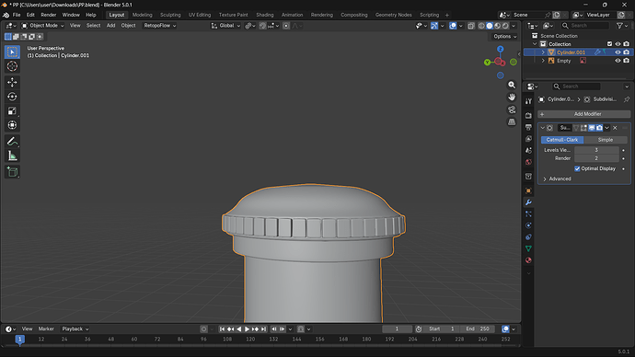Select Catmull-Clark subdivision type

tap(562, 140)
